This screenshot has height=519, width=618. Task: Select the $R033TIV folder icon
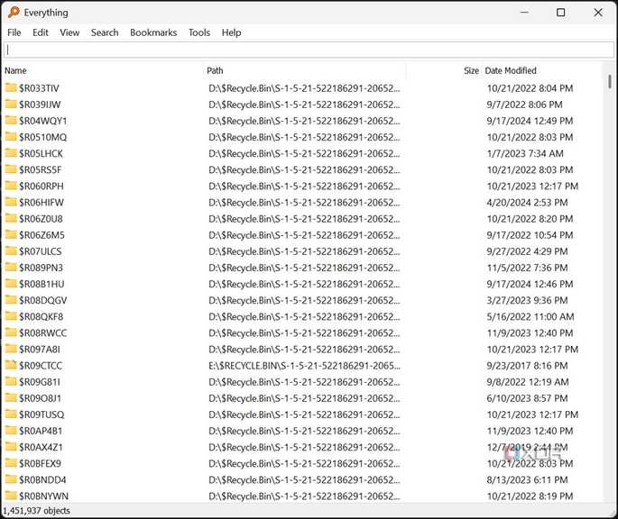11,87
